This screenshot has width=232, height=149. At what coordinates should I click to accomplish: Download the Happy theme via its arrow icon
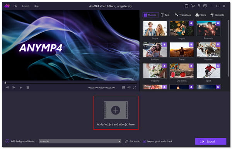(x=191, y=23)
